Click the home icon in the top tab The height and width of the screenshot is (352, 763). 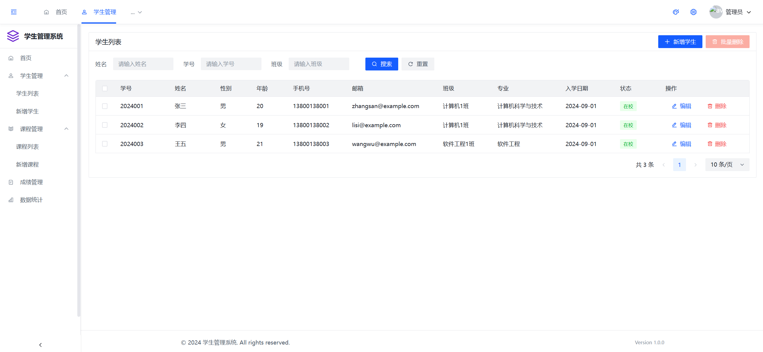point(46,12)
